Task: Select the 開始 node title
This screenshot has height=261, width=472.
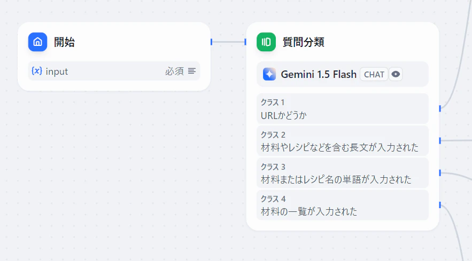Action: tap(64, 42)
